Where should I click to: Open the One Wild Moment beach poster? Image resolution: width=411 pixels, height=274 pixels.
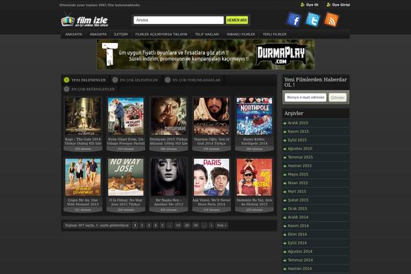coord(83,177)
